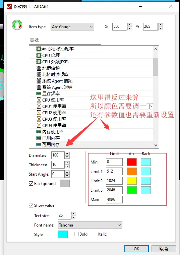The height and width of the screenshot is (255, 180).
Task: Select the 内存使用率 memory icon
Action: coord(39,132)
